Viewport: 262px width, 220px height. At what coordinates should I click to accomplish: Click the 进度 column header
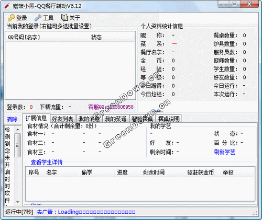click(127, 172)
